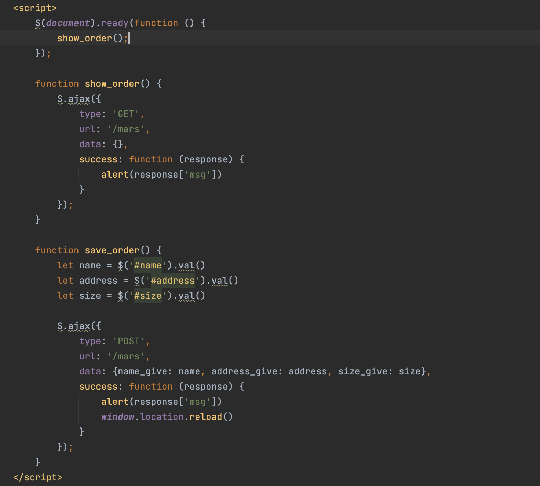Click 'ajax' in the save_order function
The height and width of the screenshot is (486, 540).
[x=79, y=326]
